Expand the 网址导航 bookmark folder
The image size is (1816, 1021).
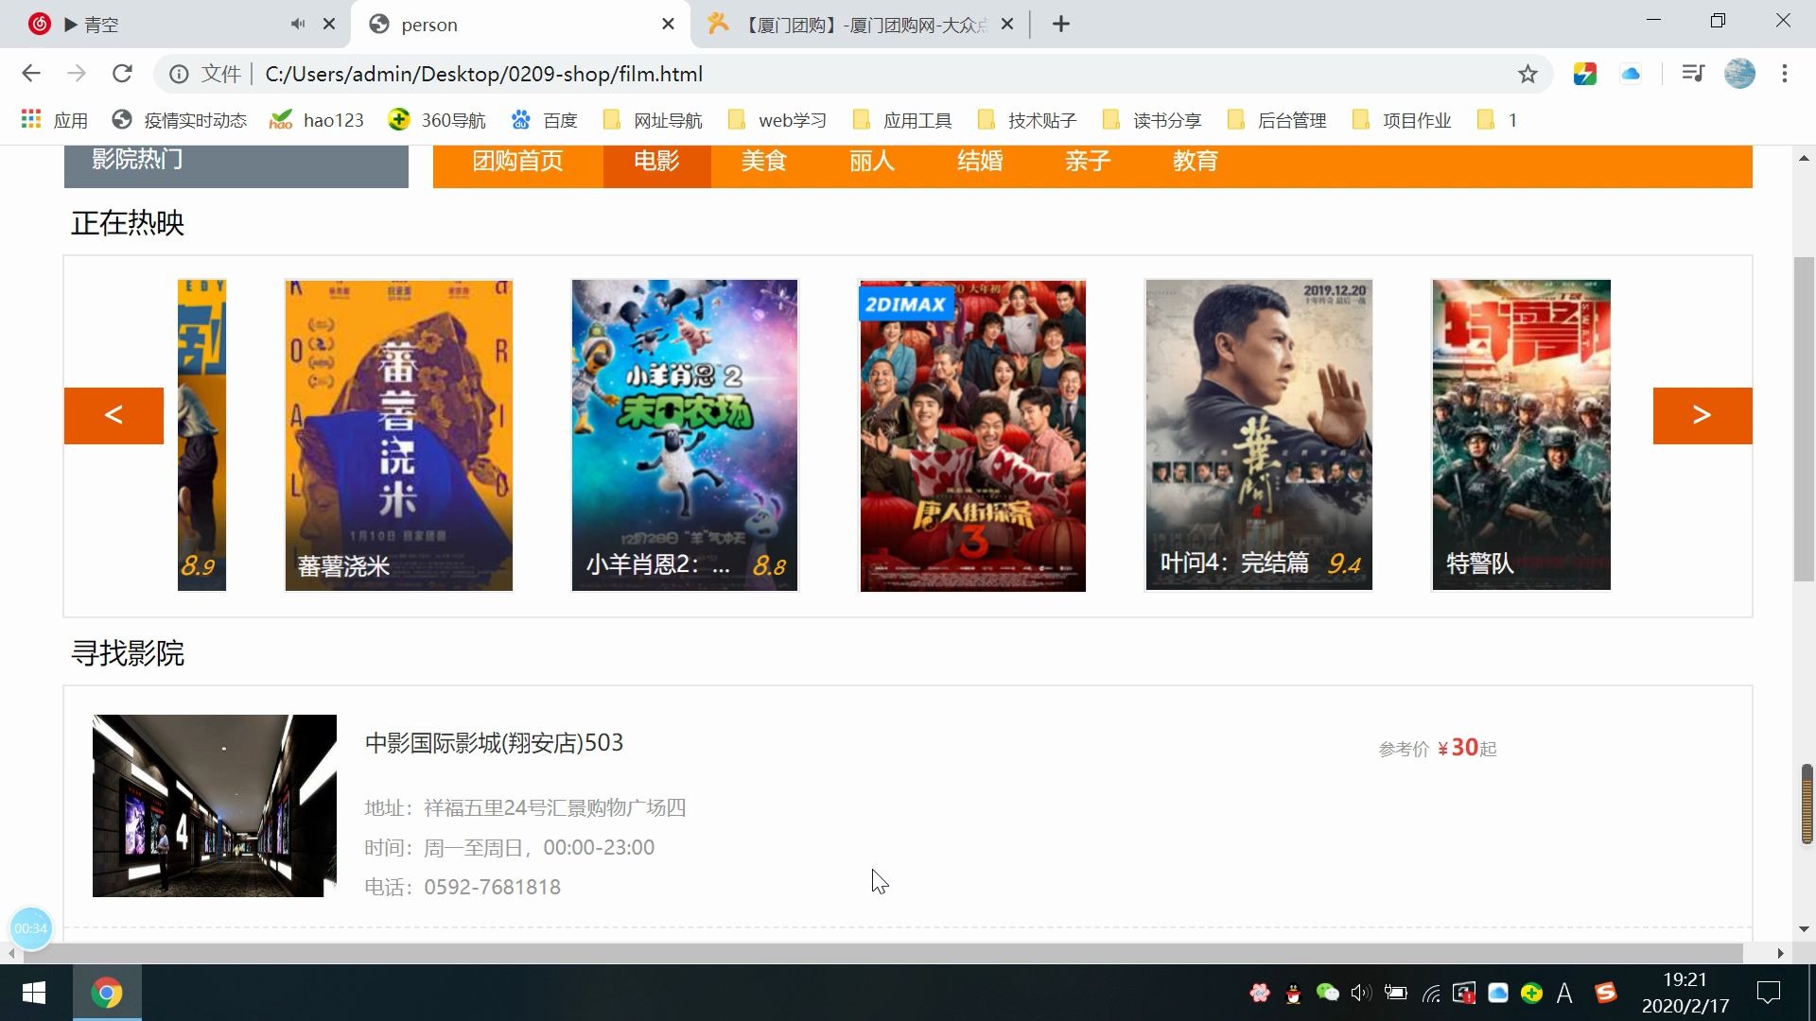click(653, 120)
